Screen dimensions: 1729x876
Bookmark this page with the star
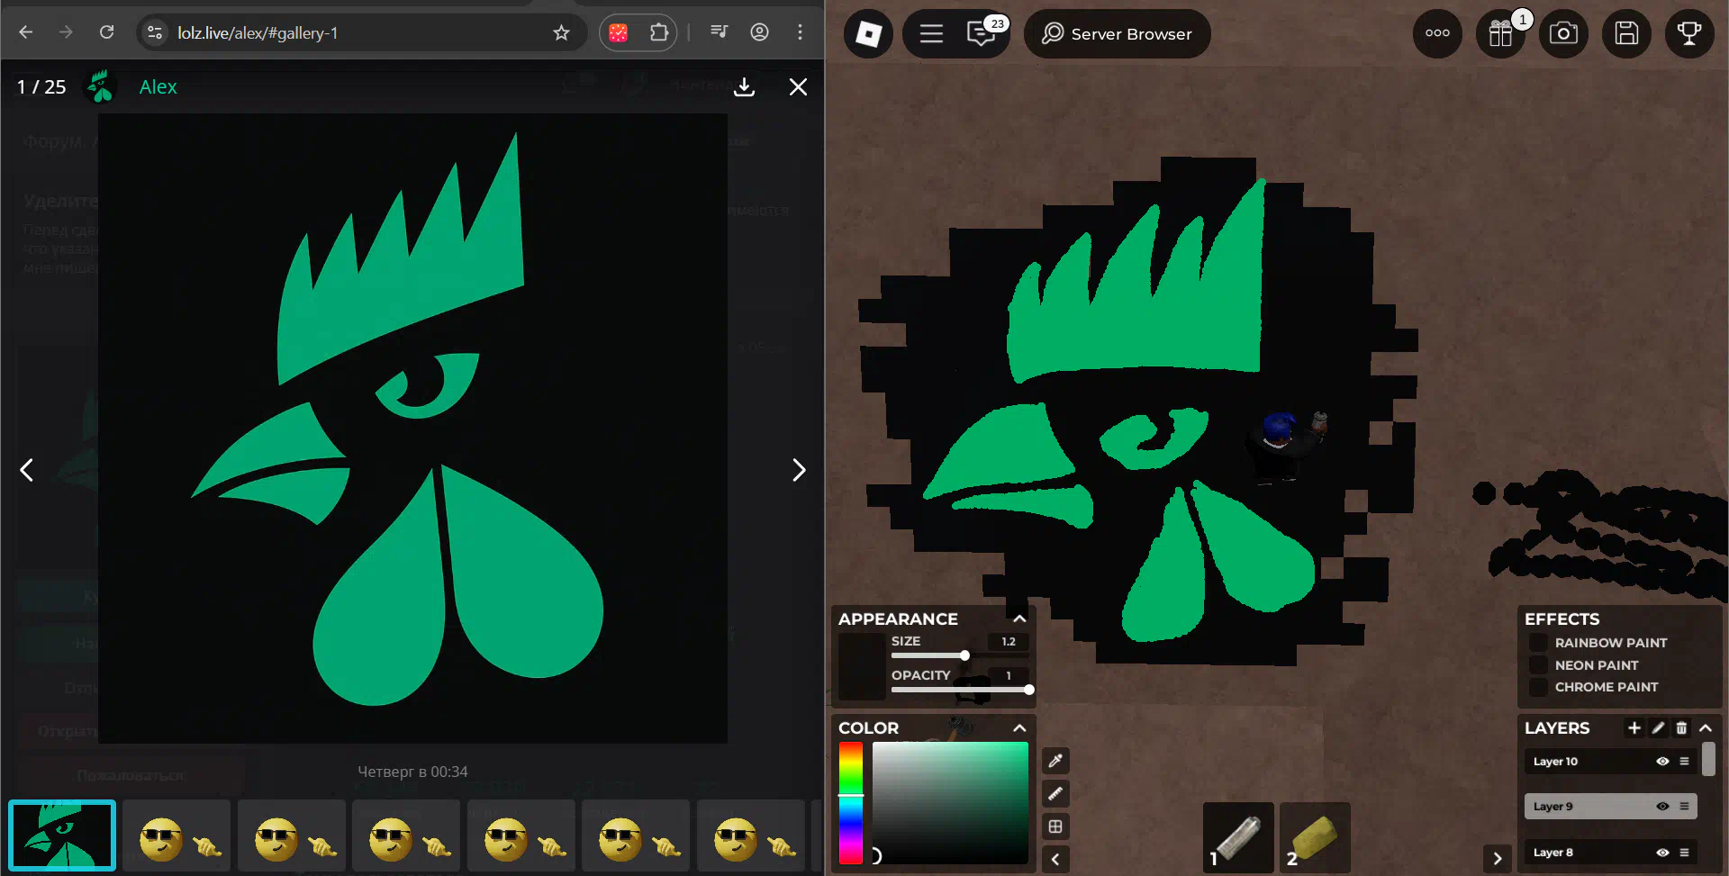coord(562,32)
